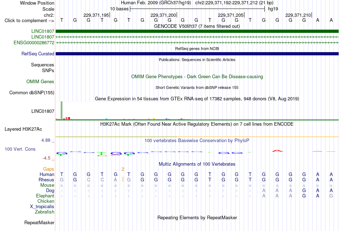The width and height of the screenshot is (339, 231).
Task: Select the Mouse species label
Action: tap(47, 185)
